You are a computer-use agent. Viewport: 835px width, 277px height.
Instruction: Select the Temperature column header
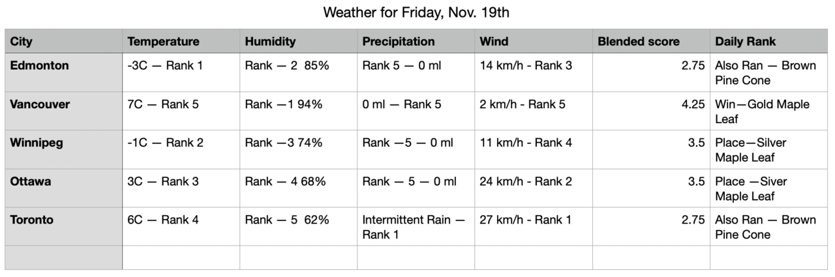click(181, 42)
